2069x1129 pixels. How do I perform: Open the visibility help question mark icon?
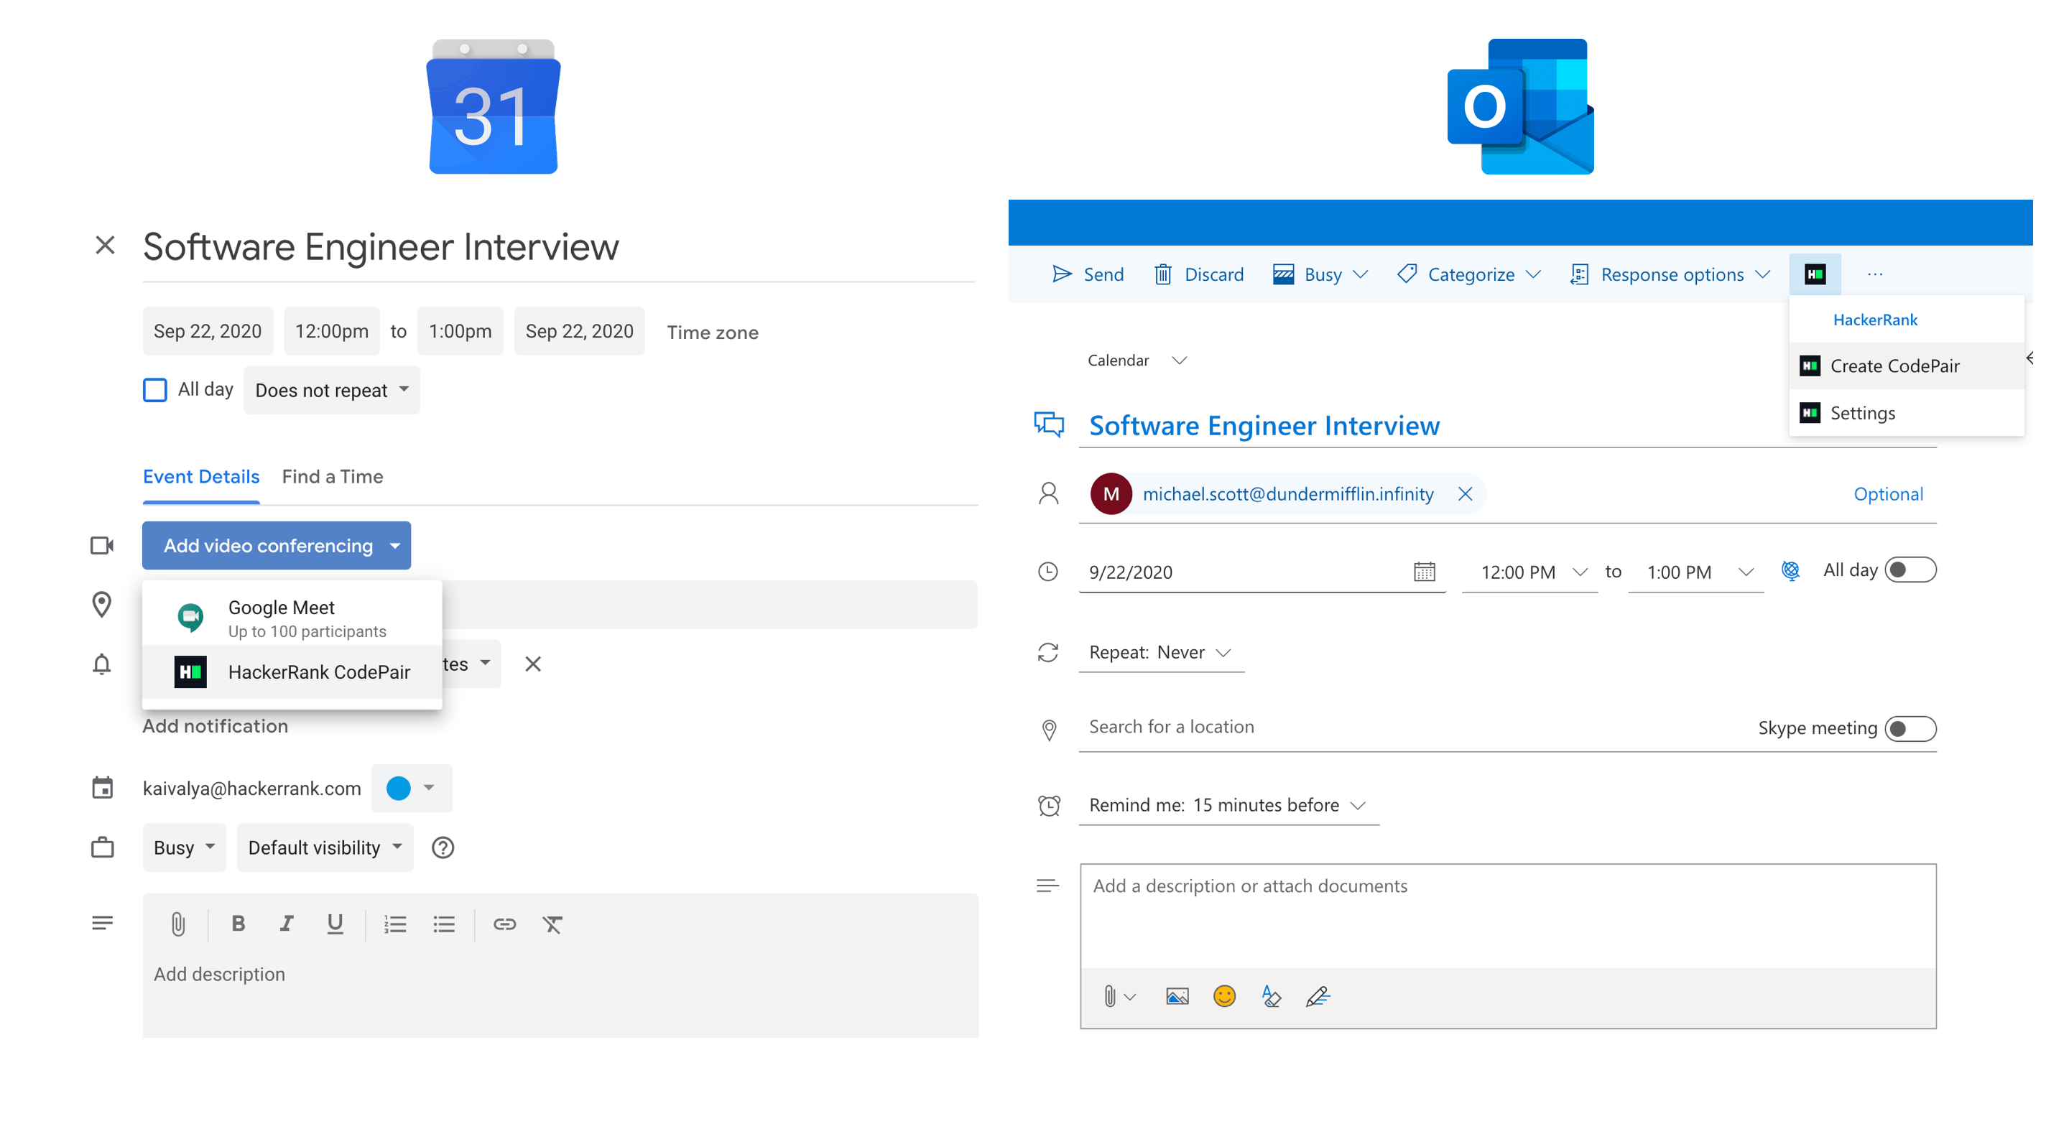pos(443,847)
